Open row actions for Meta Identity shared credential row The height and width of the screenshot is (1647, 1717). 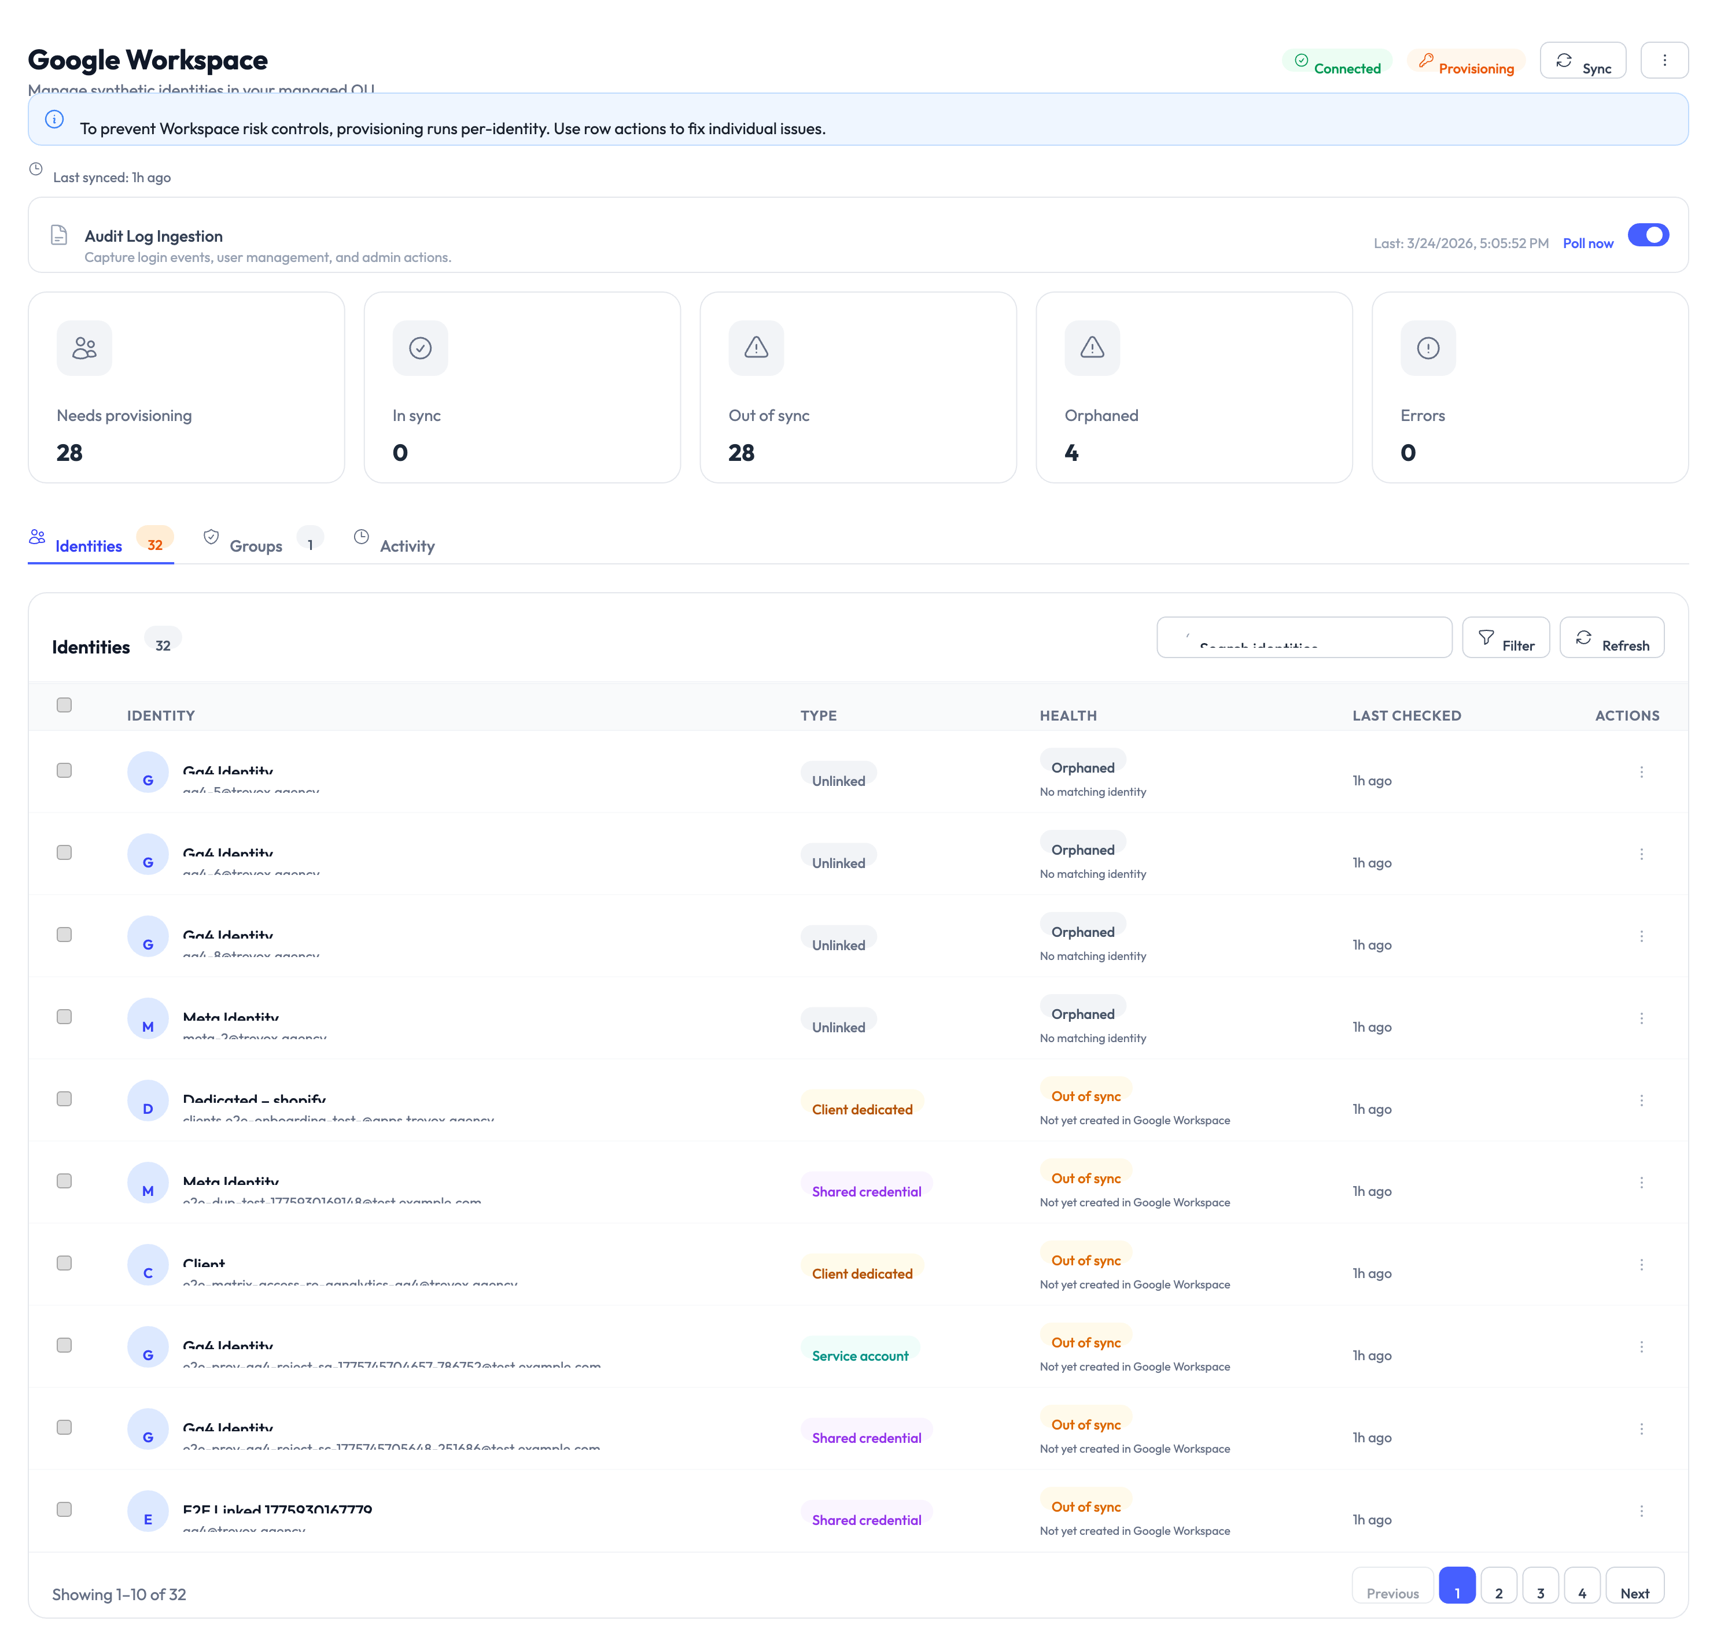[x=1642, y=1181]
